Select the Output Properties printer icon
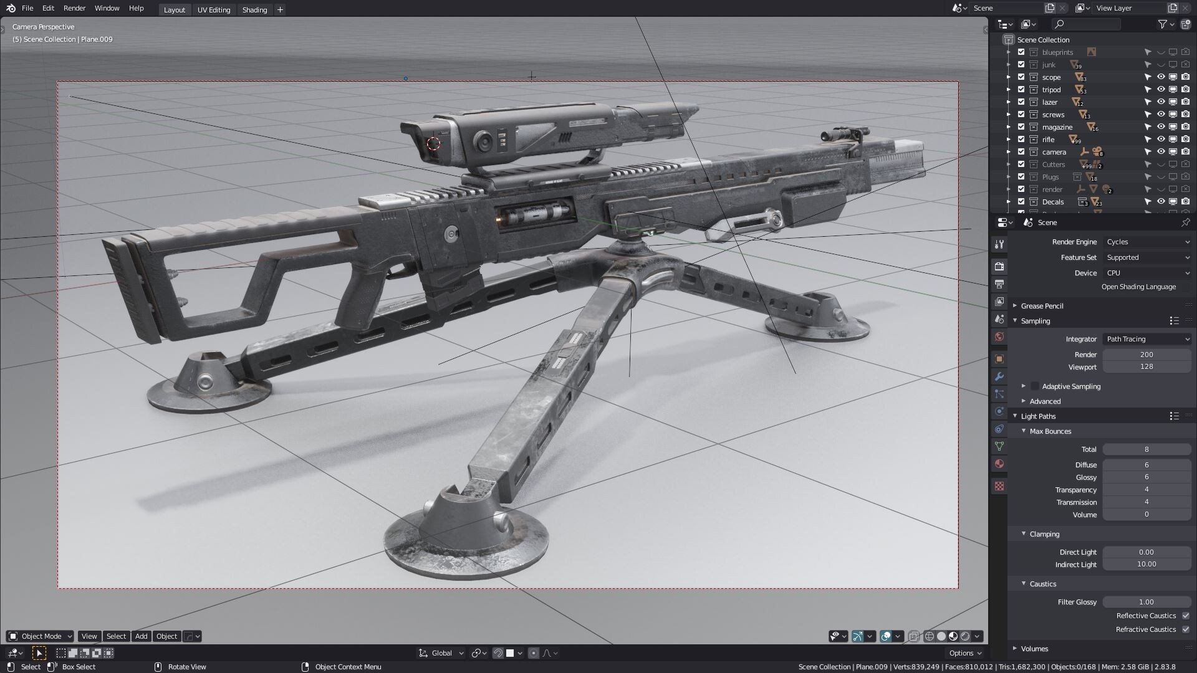 point(999,282)
